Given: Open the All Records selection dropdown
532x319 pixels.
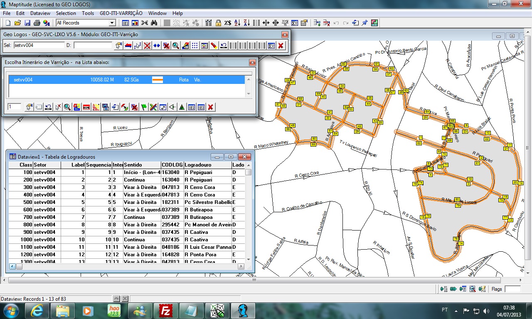Looking at the screenshot, I should (x=112, y=23).
